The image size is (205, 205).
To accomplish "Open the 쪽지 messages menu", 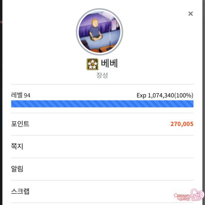I will tap(17, 147).
